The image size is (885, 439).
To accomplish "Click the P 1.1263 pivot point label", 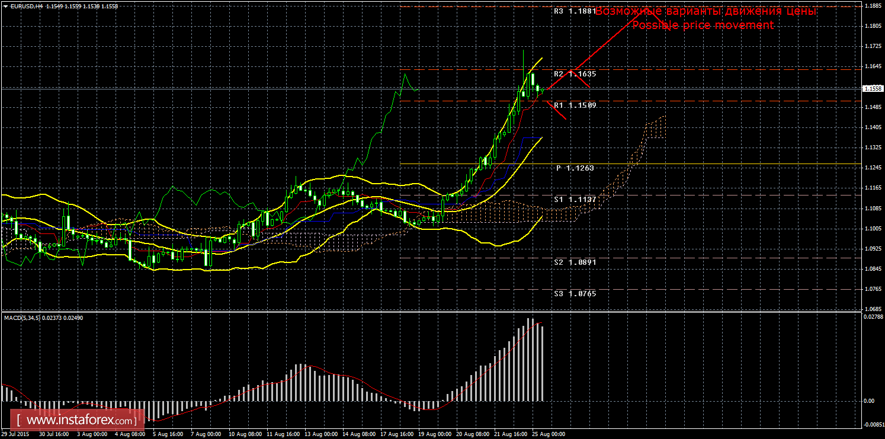I will 575,168.
